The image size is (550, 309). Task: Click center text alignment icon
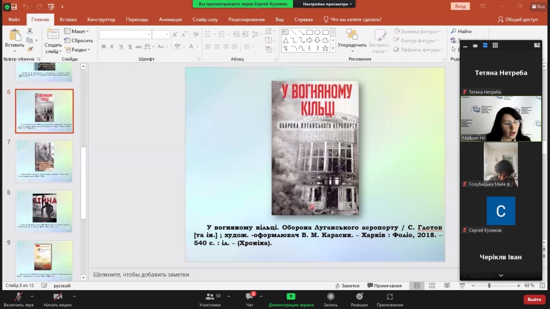click(x=217, y=46)
